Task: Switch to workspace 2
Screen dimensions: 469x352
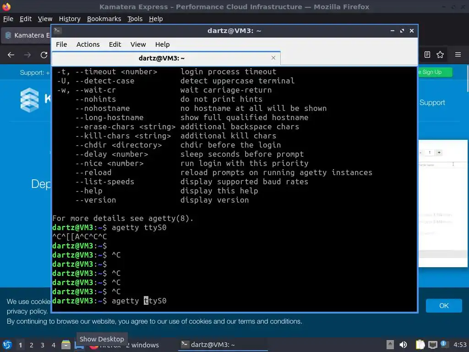Action: [32, 345]
